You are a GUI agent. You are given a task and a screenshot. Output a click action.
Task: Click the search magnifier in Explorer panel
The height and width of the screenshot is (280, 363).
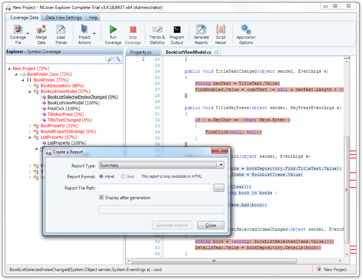(110, 60)
